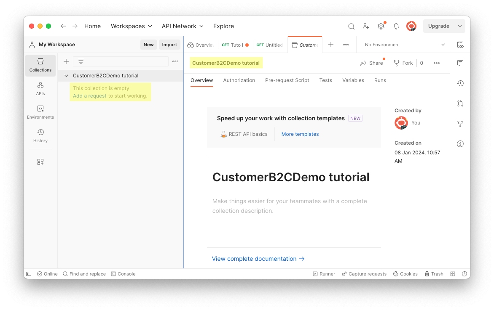Open the Tests tab
Image resolution: width=494 pixels, height=310 pixels.
(x=326, y=80)
